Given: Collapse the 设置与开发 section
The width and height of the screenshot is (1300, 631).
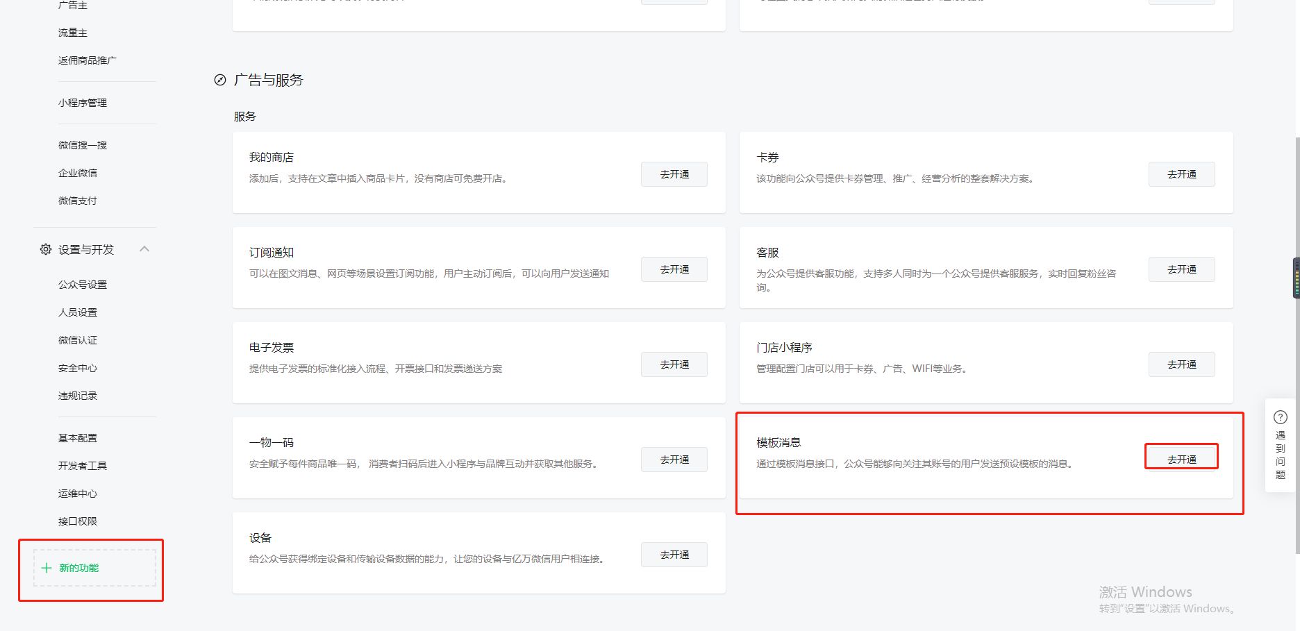Looking at the screenshot, I should (x=144, y=249).
